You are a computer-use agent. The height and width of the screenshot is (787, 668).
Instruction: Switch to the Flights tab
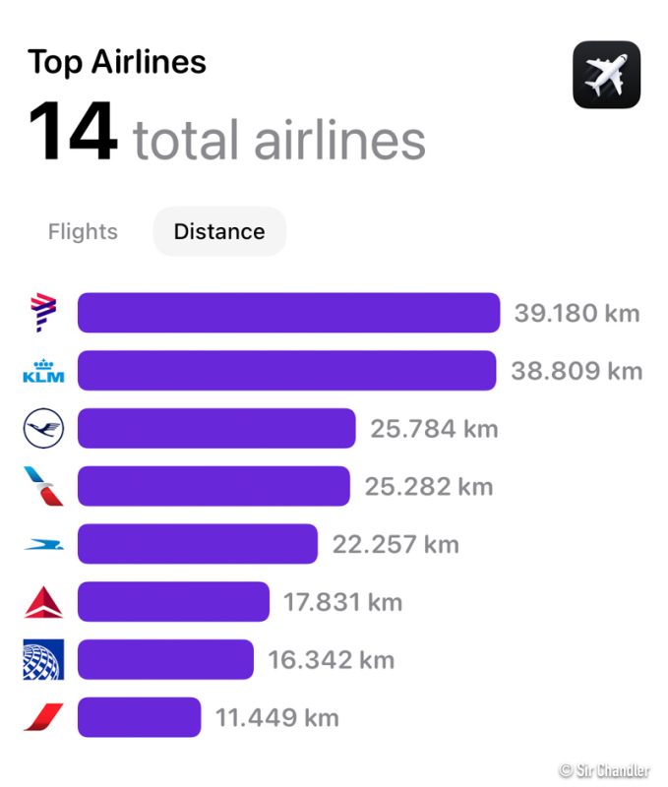(x=83, y=232)
